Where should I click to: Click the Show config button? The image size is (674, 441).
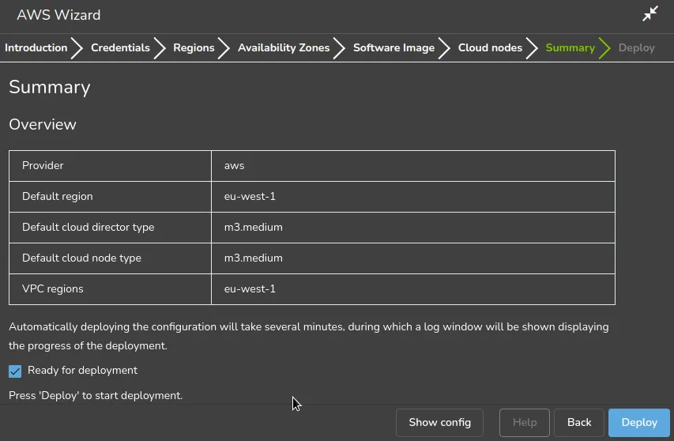pyautogui.click(x=440, y=423)
